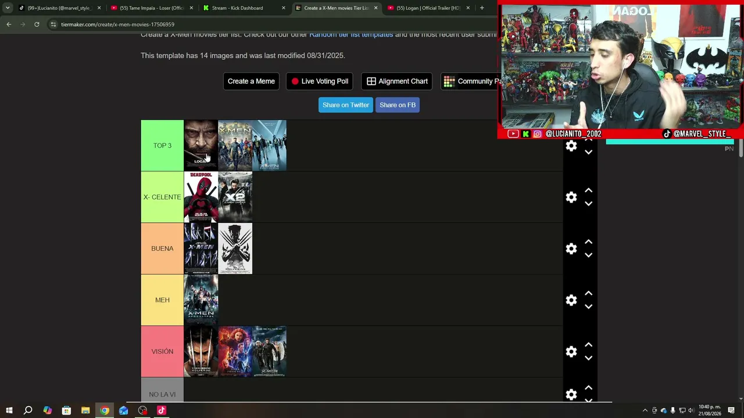
Task: Move BUENA tier row up
Action: click(x=588, y=242)
